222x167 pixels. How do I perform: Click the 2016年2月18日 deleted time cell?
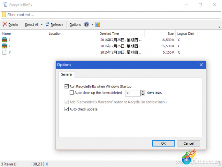tap(121, 52)
